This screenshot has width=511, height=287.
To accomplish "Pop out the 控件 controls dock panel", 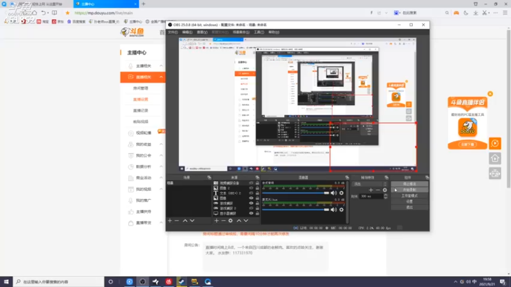I will (x=427, y=177).
